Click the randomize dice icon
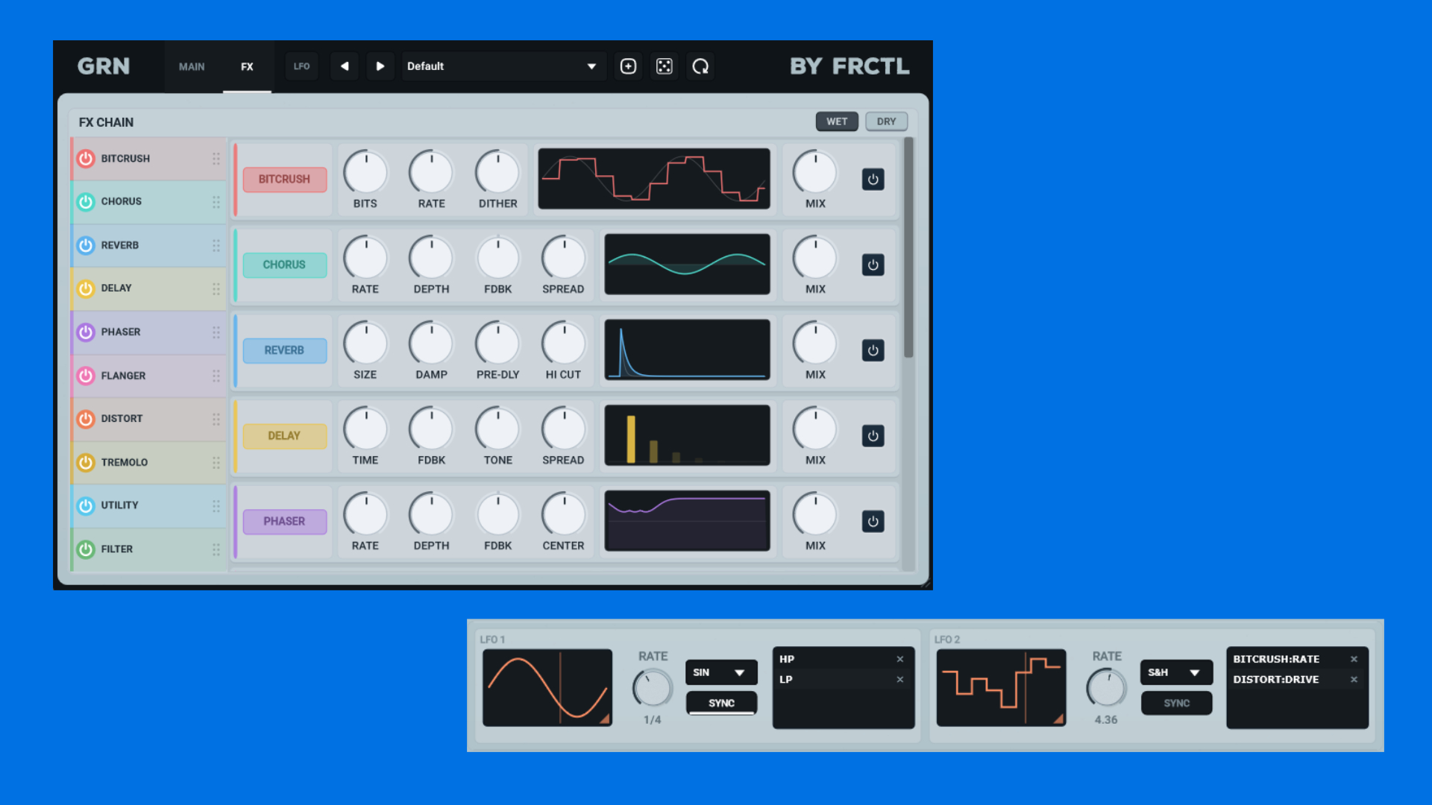 click(x=664, y=66)
